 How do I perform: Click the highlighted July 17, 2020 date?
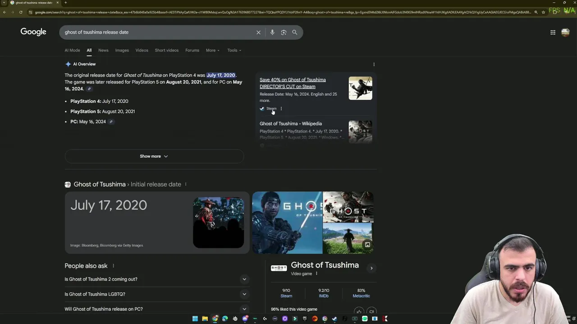click(x=221, y=75)
